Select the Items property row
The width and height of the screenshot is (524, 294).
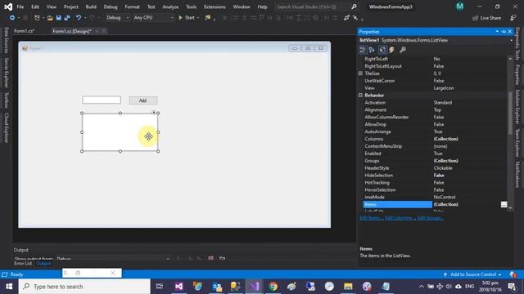pos(435,204)
